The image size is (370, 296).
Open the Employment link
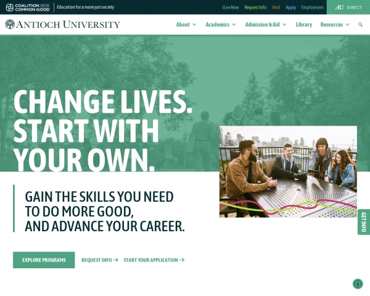pyautogui.click(x=312, y=7)
